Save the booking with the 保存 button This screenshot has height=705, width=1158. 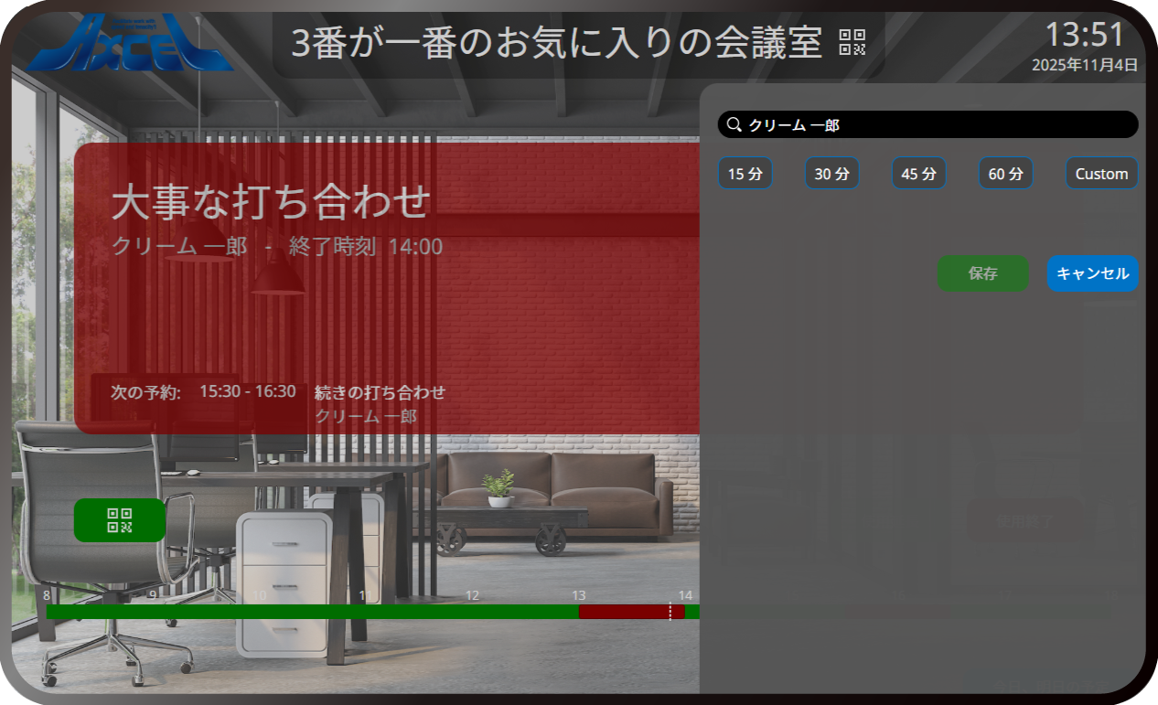pos(982,273)
